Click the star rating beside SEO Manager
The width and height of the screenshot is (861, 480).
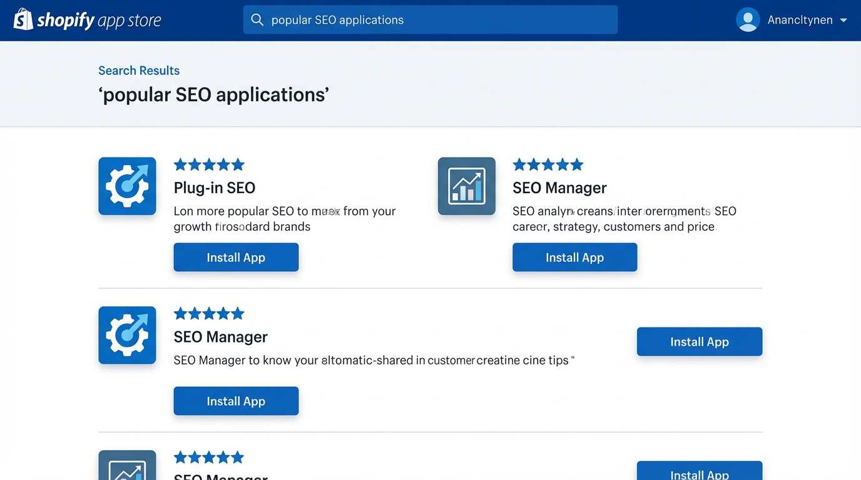548,164
